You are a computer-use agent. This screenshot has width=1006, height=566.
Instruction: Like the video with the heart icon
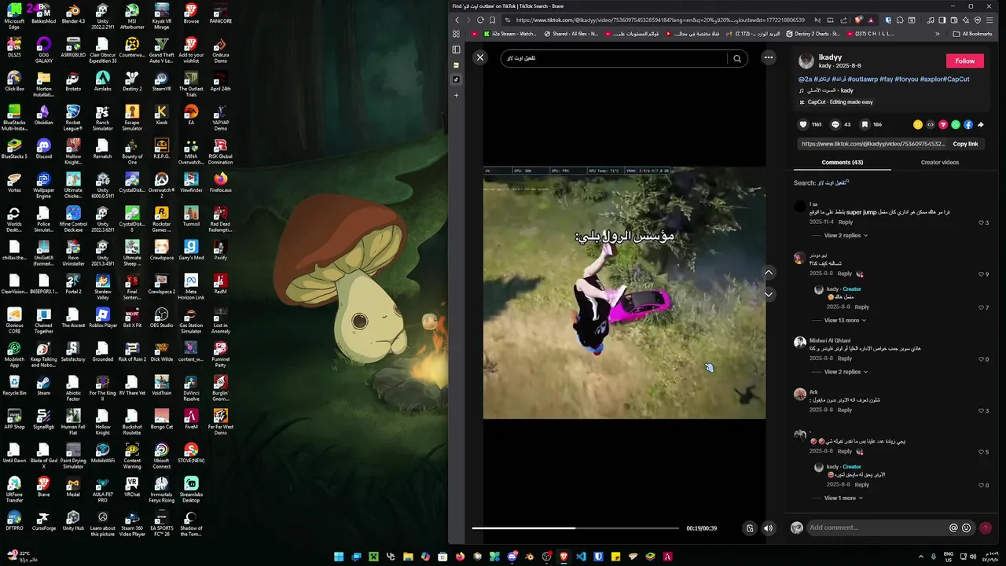point(803,124)
